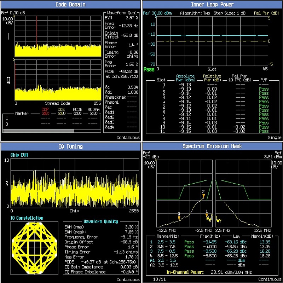This screenshot has width=283, height=283.
Task: Click marker 2 on the Spectrum Emission Mask
Action: tap(203, 194)
